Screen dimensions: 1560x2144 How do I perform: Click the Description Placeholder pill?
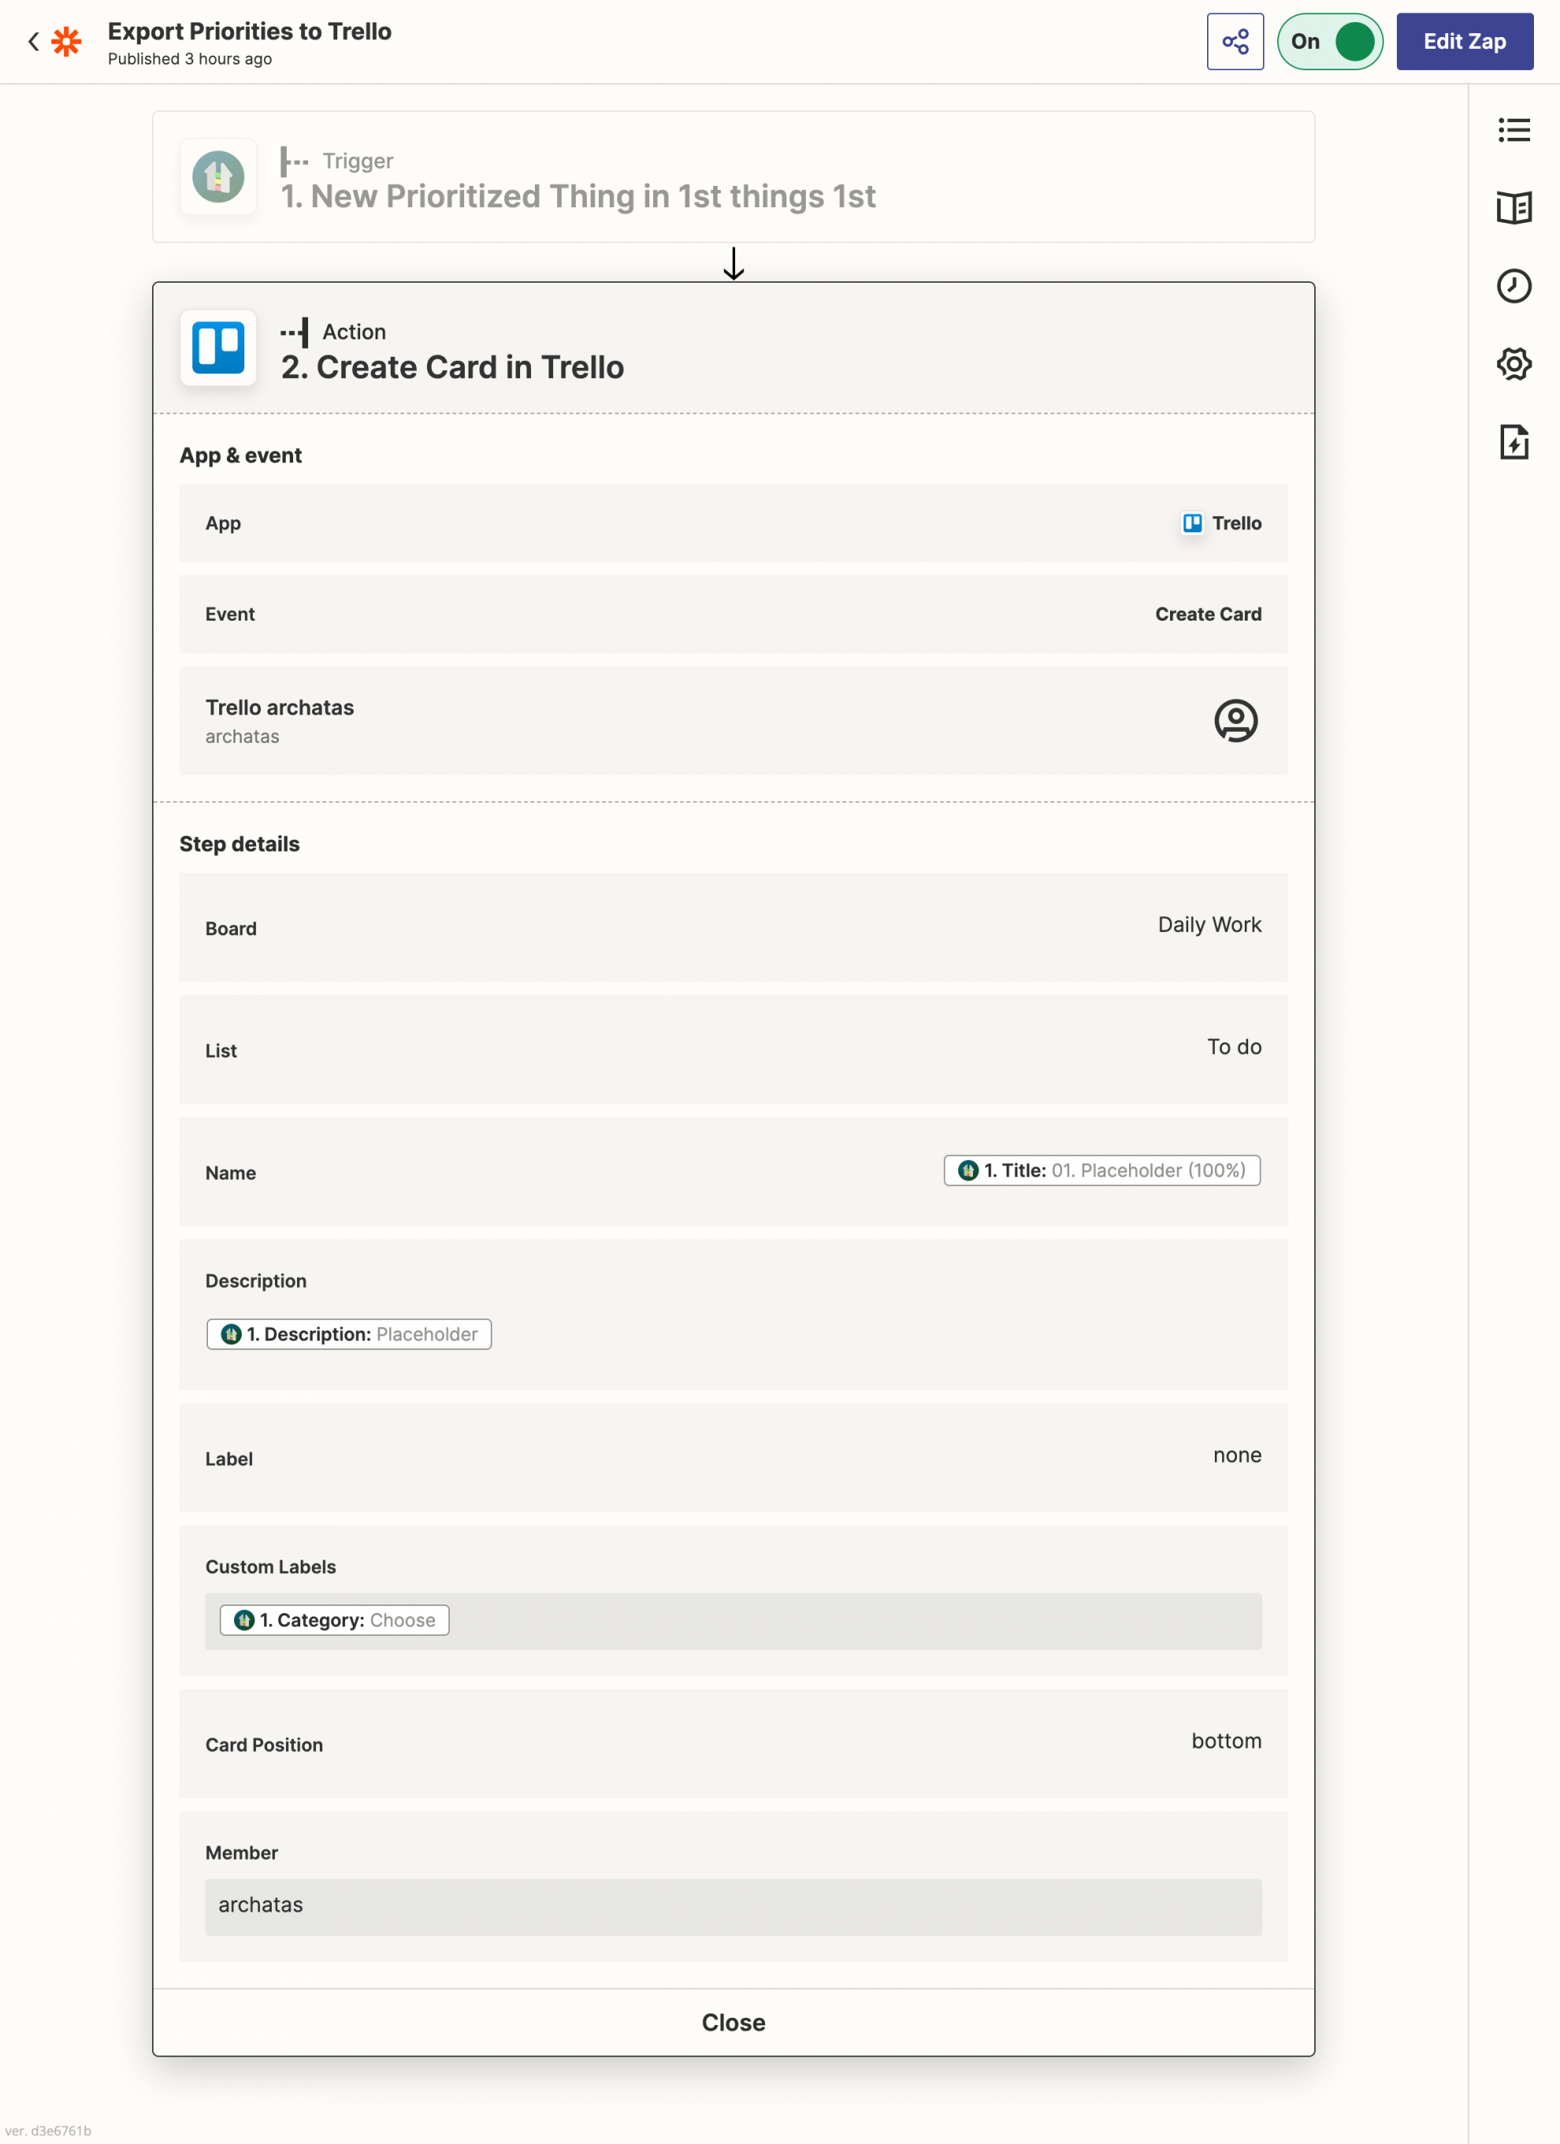tap(349, 1335)
